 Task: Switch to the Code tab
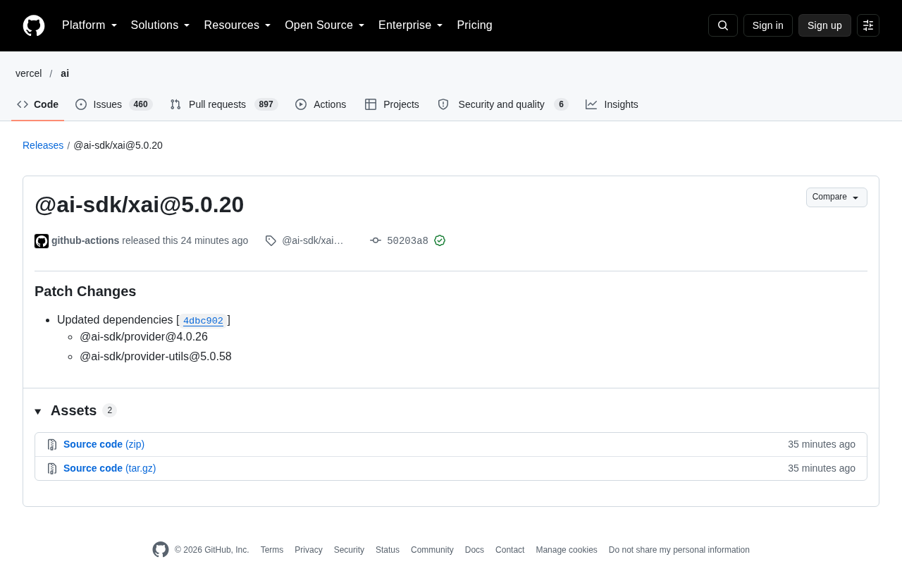point(38,104)
